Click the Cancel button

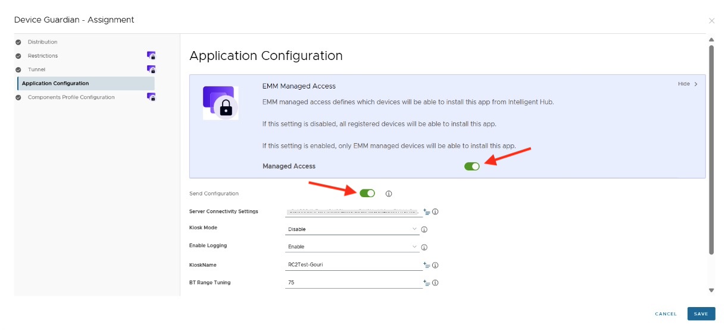click(665, 314)
